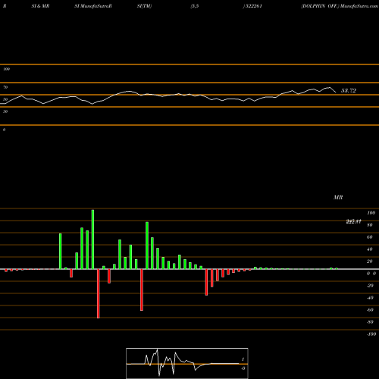The width and height of the screenshot is (379, 379).
Task: Click the overlapping value label near 222.11
Action: [x=353, y=221]
